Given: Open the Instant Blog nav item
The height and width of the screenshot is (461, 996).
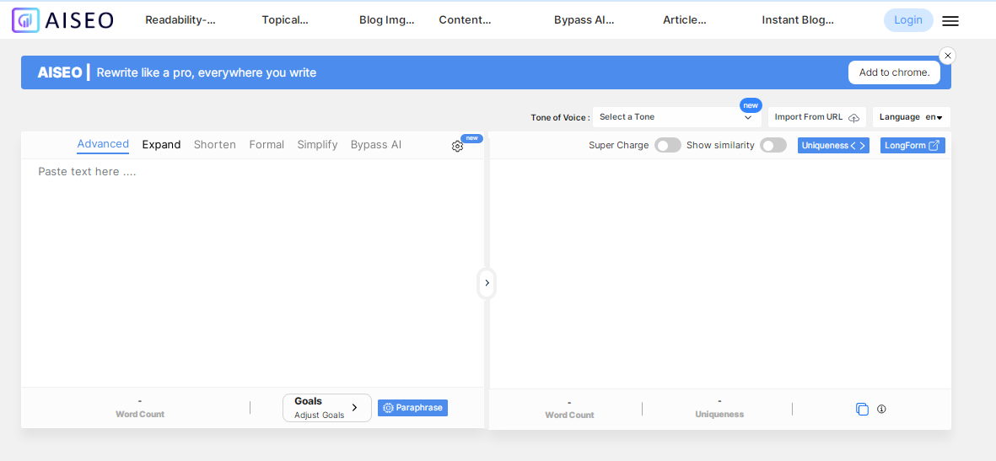Looking at the screenshot, I should (x=798, y=19).
